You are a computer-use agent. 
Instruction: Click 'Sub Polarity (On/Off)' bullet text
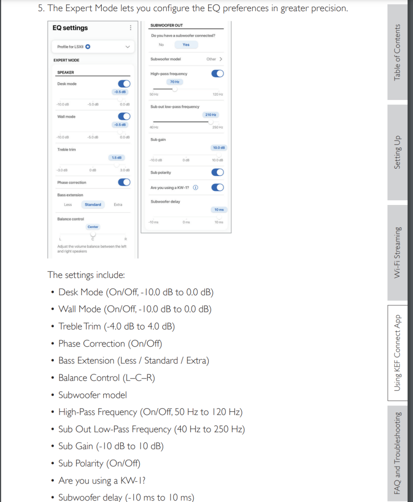pos(99,463)
